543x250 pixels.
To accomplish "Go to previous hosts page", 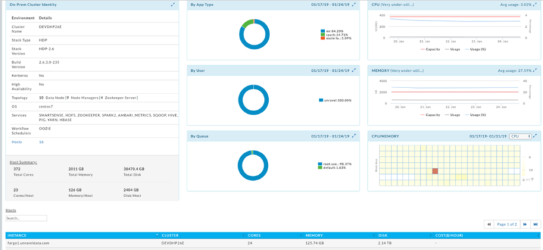I will tap(489, 224).
